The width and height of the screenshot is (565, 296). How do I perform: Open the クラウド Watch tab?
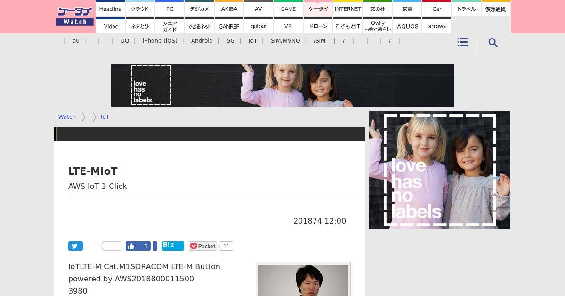140,9
